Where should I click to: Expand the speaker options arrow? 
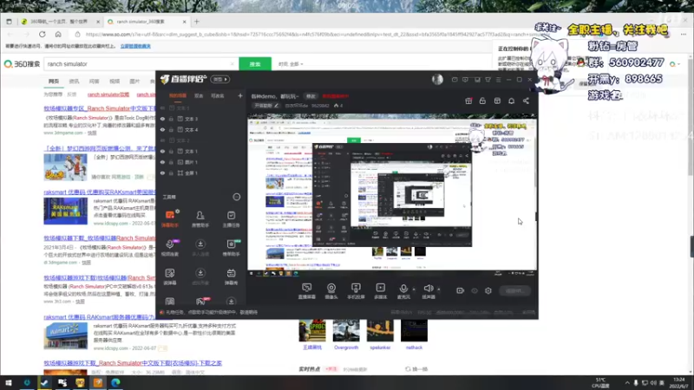coord(439,289)
